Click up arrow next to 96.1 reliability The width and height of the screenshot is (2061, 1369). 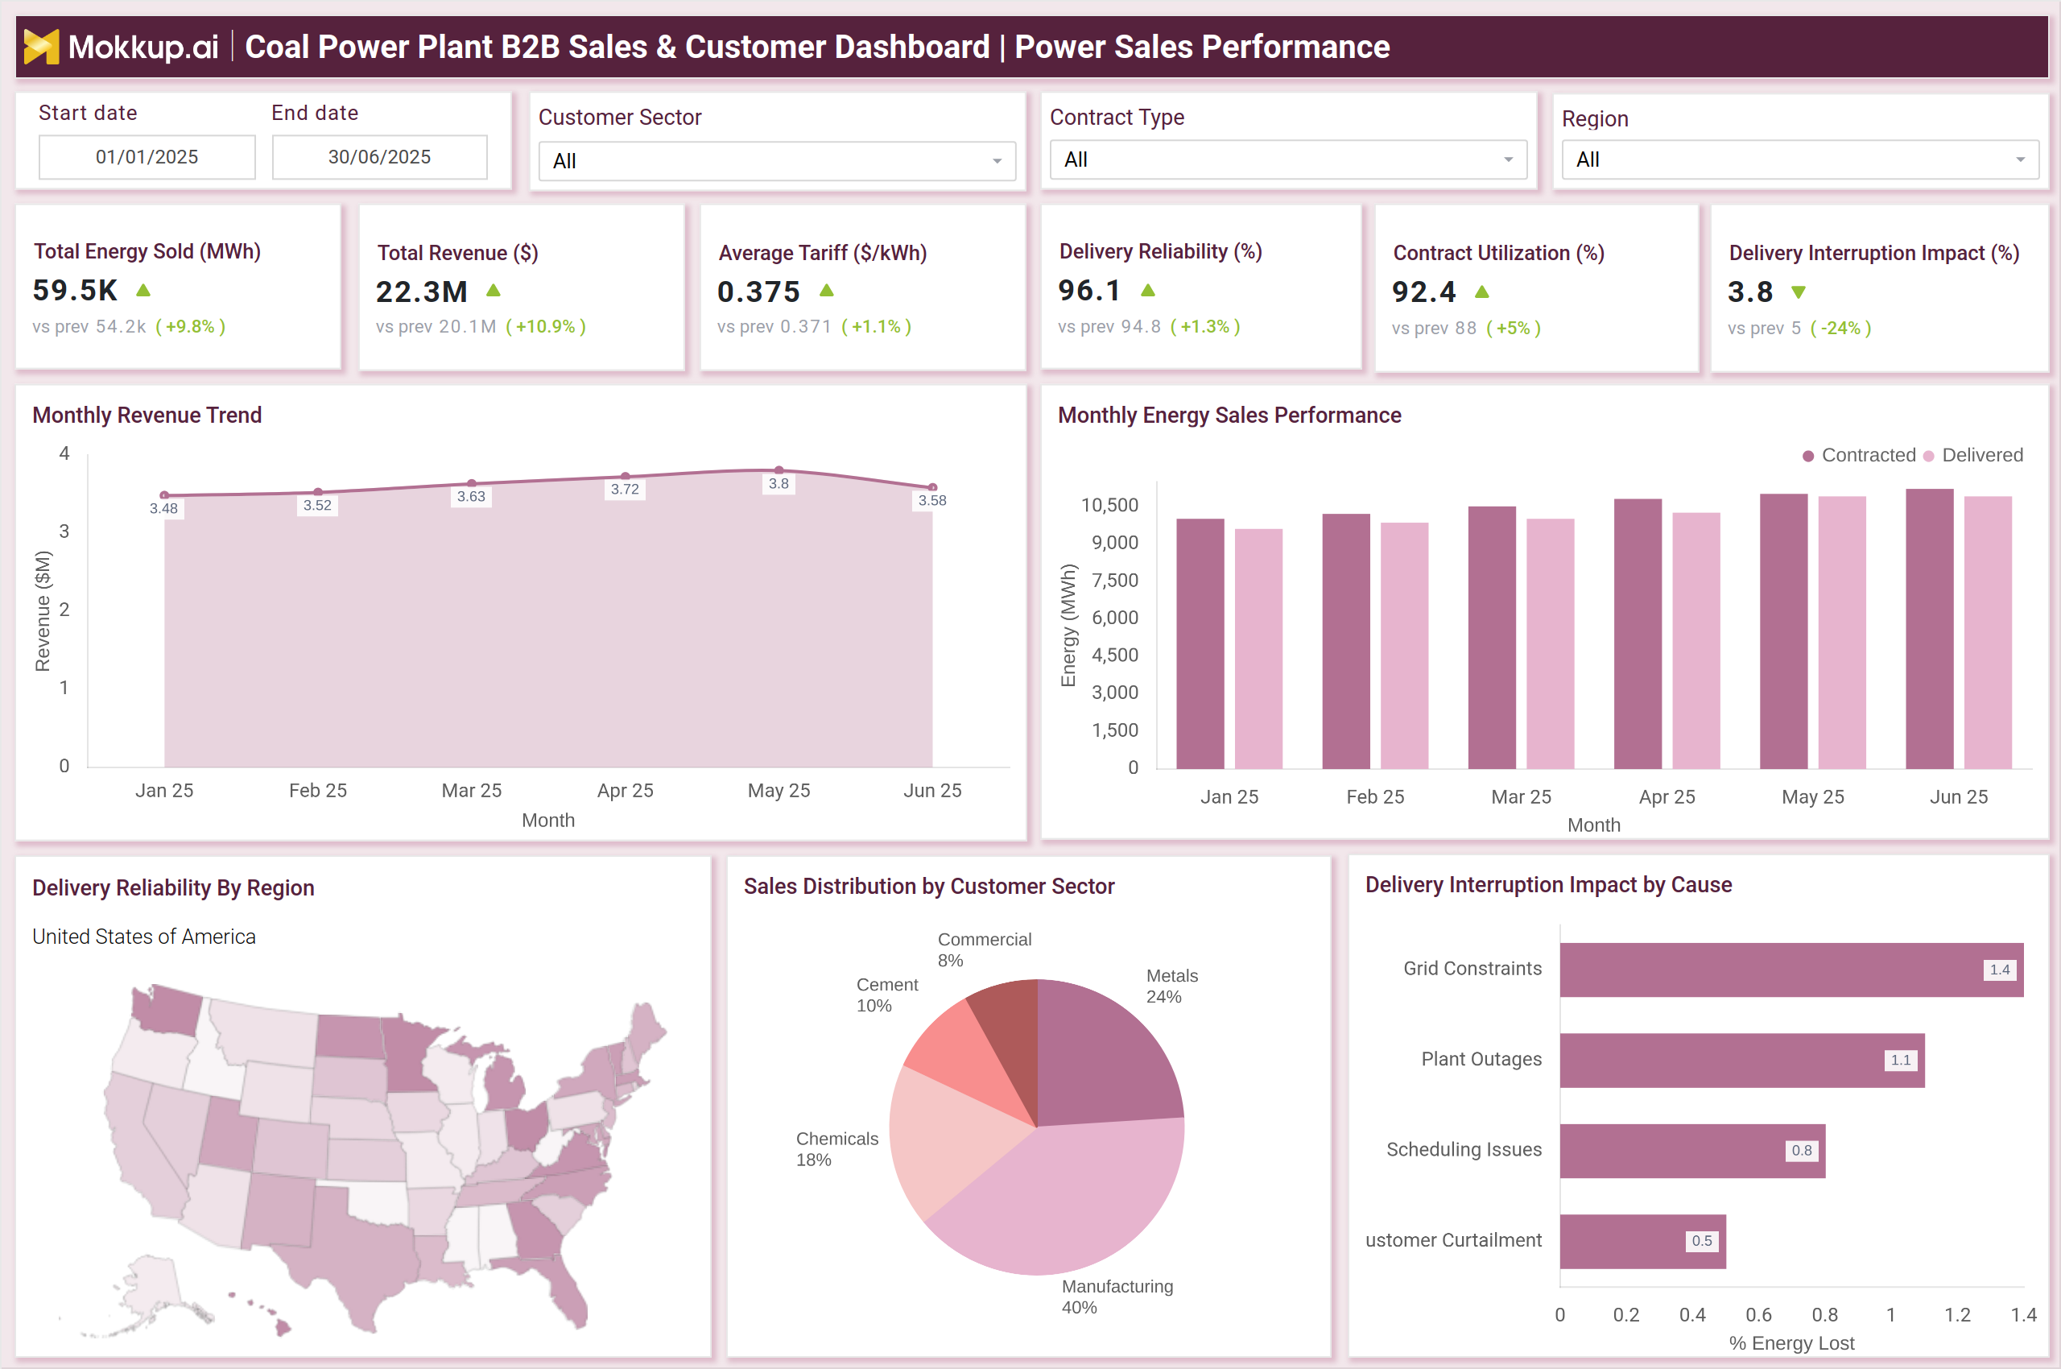tap(1148, 290)
